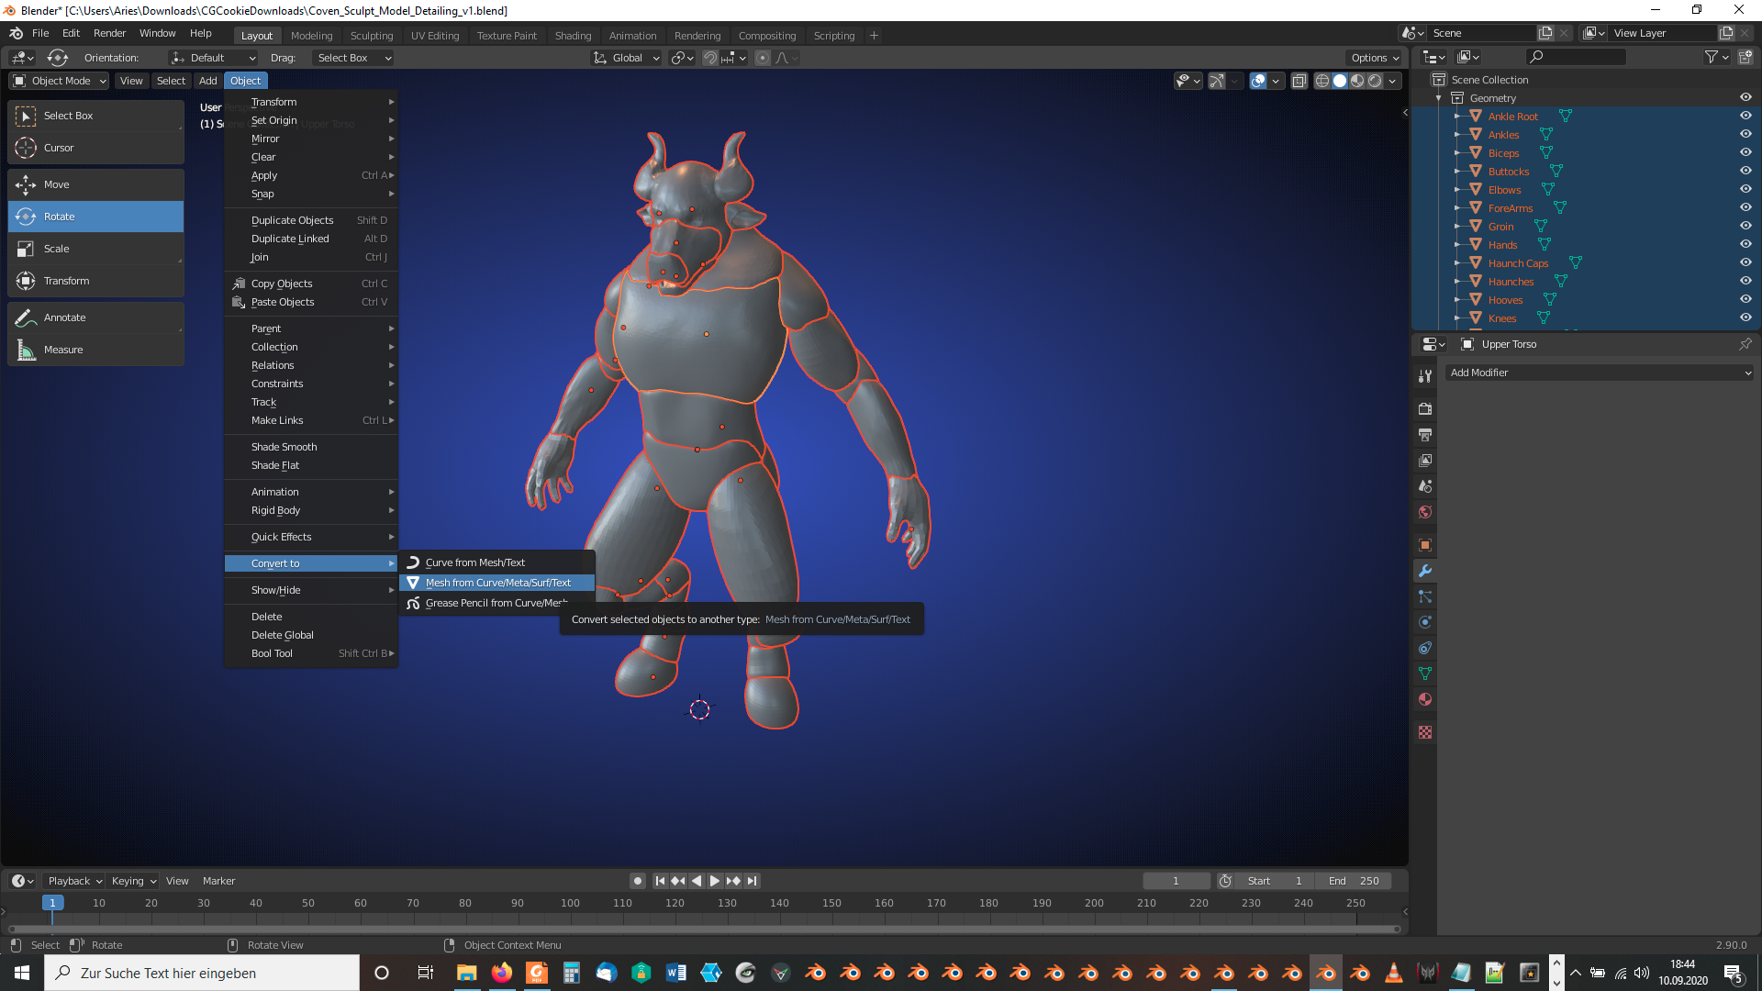This screenshot has width=1762, height=991.
Task: Activate the Cursor tool
Action: click(x=59, y=148)
